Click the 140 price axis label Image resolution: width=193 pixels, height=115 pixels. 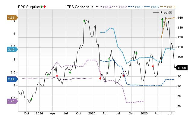(x=180, y=18)
